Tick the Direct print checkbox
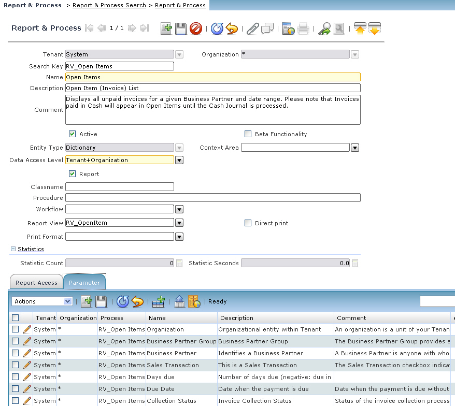This screenshot has height=406, width=455. pos(248,223)
